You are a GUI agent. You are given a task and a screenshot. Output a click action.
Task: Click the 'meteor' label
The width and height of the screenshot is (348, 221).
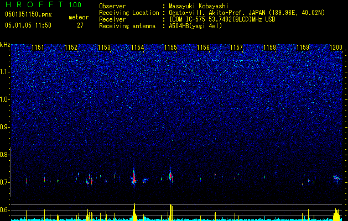(79, 17)
